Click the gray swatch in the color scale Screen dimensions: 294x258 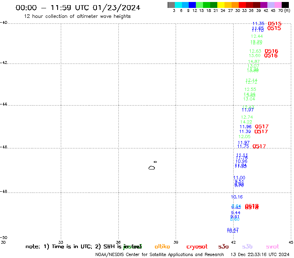coord(171,5)
